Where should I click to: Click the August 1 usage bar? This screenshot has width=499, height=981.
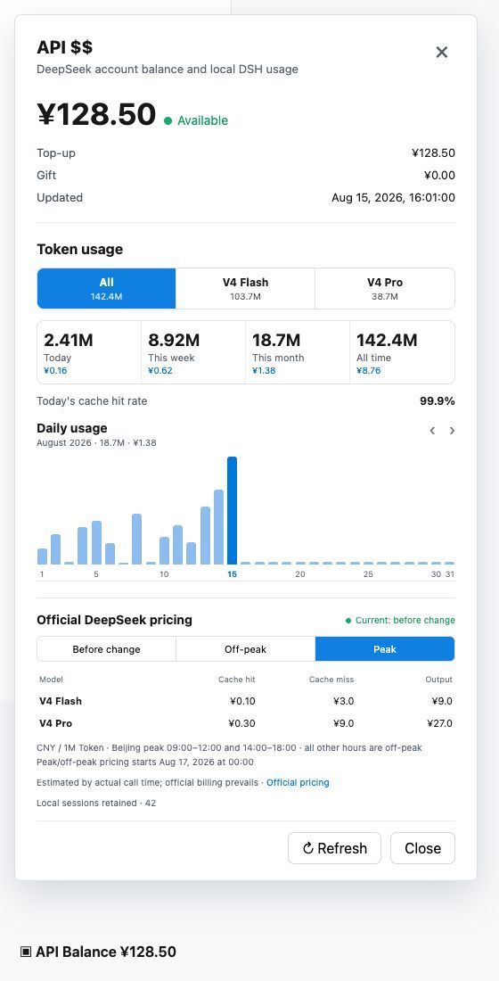(x=42, y=556)
